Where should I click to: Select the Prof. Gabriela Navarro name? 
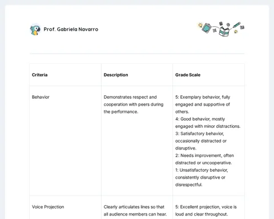[x=71, y=29]
